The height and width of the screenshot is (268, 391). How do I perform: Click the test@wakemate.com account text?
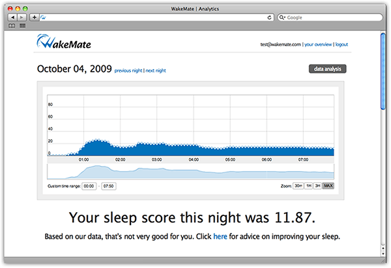[x=280, y=44]
